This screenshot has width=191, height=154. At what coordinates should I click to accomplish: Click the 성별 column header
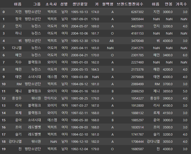[x=64, y=4]
